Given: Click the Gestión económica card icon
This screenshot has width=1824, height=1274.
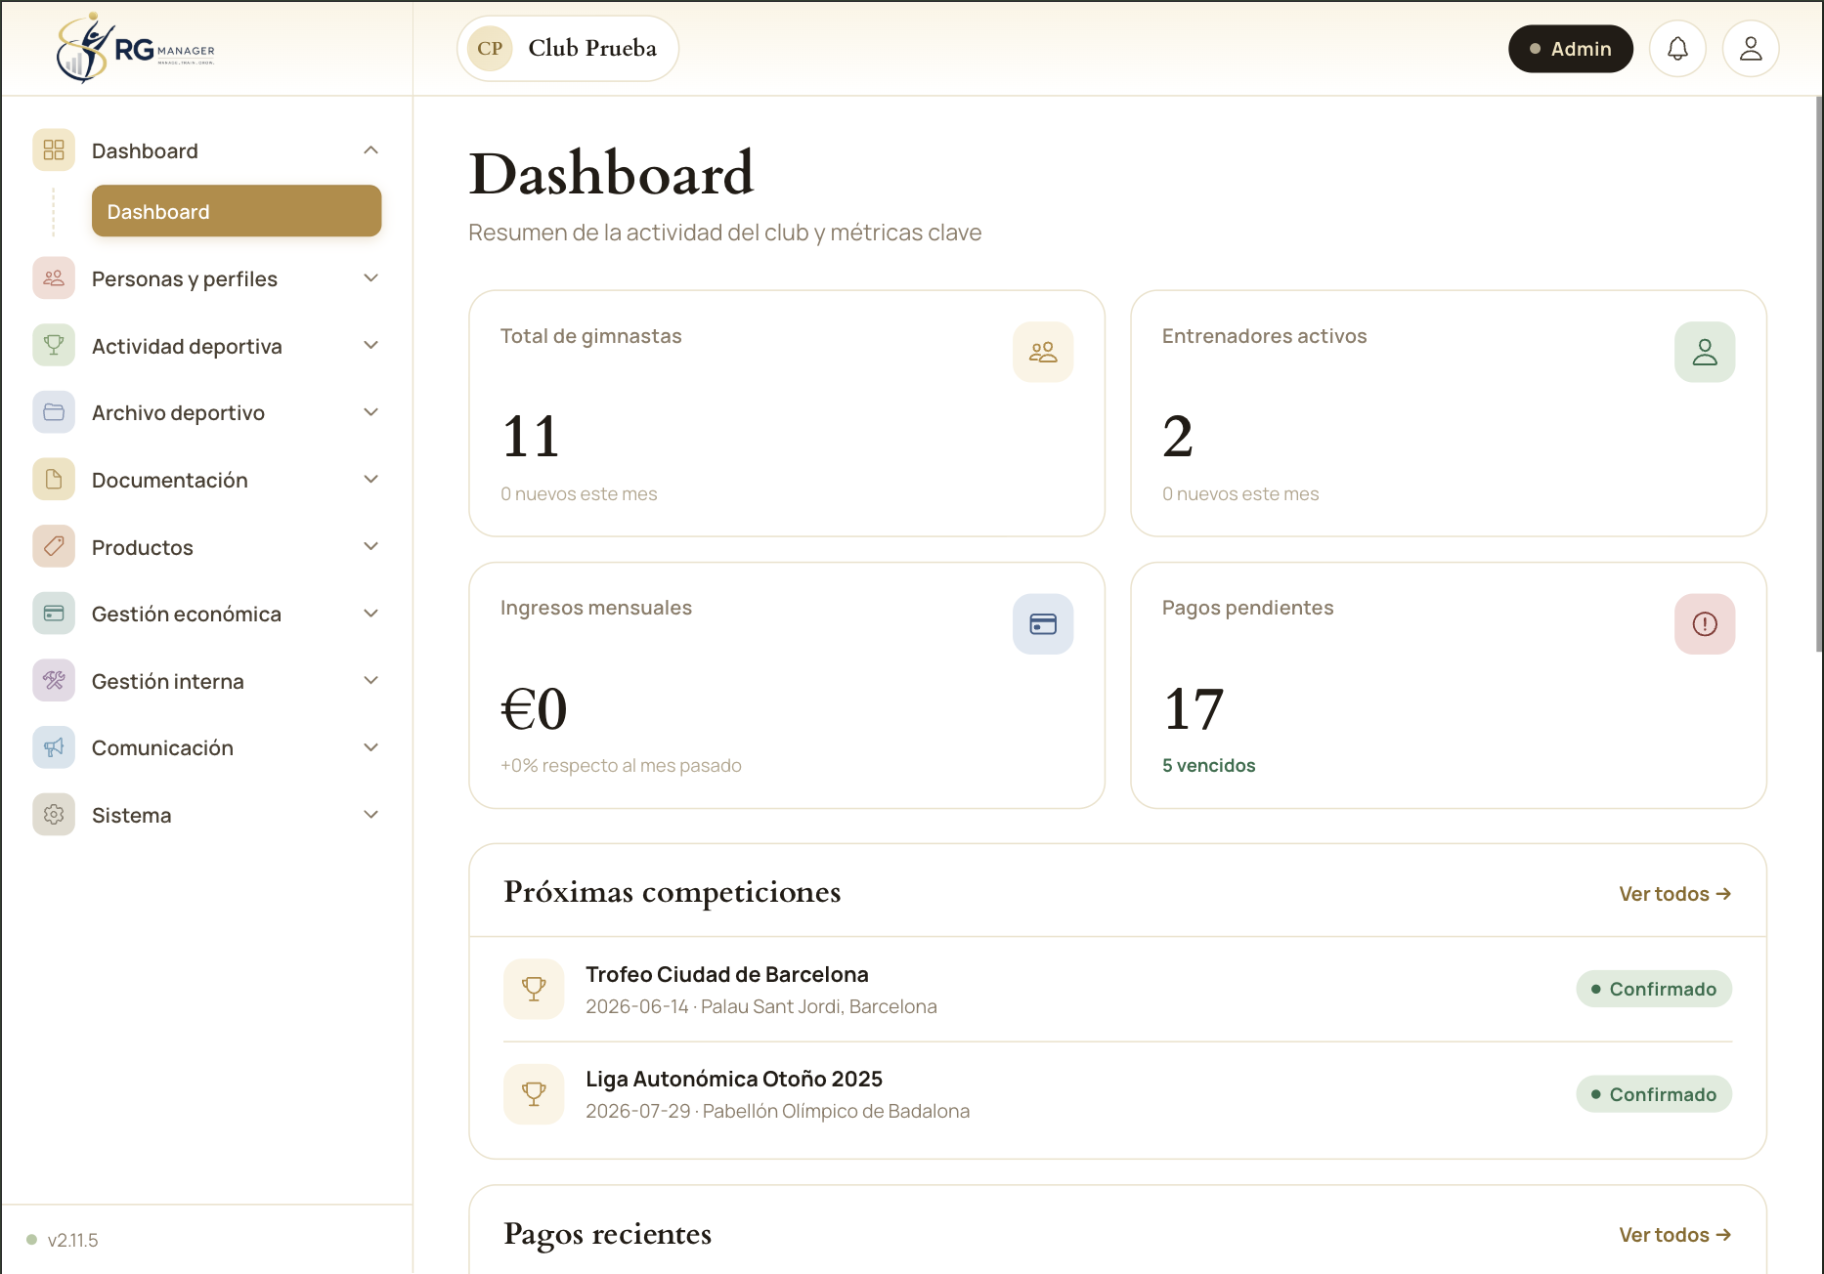Looking at the screenshot, I should click(x=54, y=614).
